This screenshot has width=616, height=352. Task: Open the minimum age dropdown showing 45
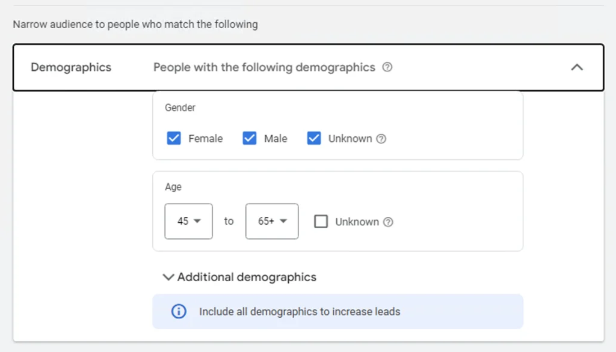pos(188,221)
